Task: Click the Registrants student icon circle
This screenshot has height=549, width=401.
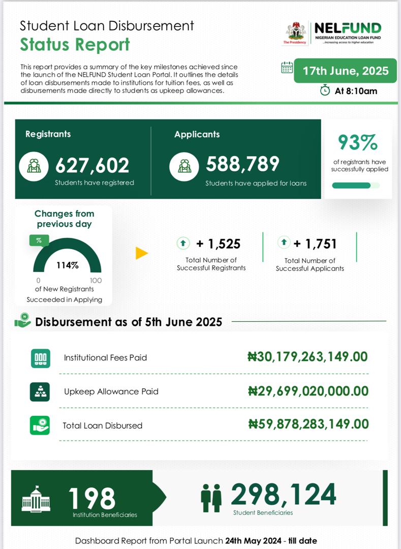Action: tap(34, 165)
